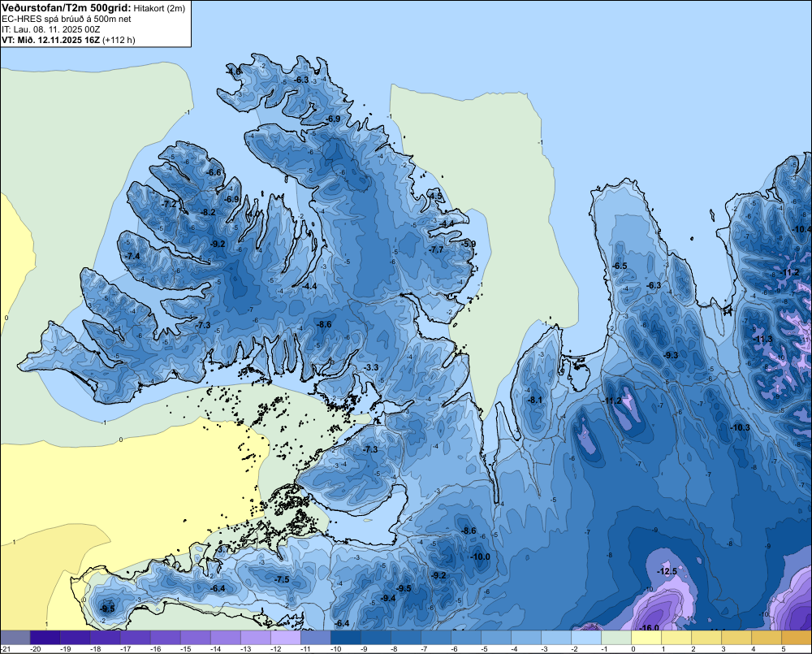Viewport: 812px width, 654px height.
Task: Click the dark purple legend swatch between -20 and -19
Action: 45,638
